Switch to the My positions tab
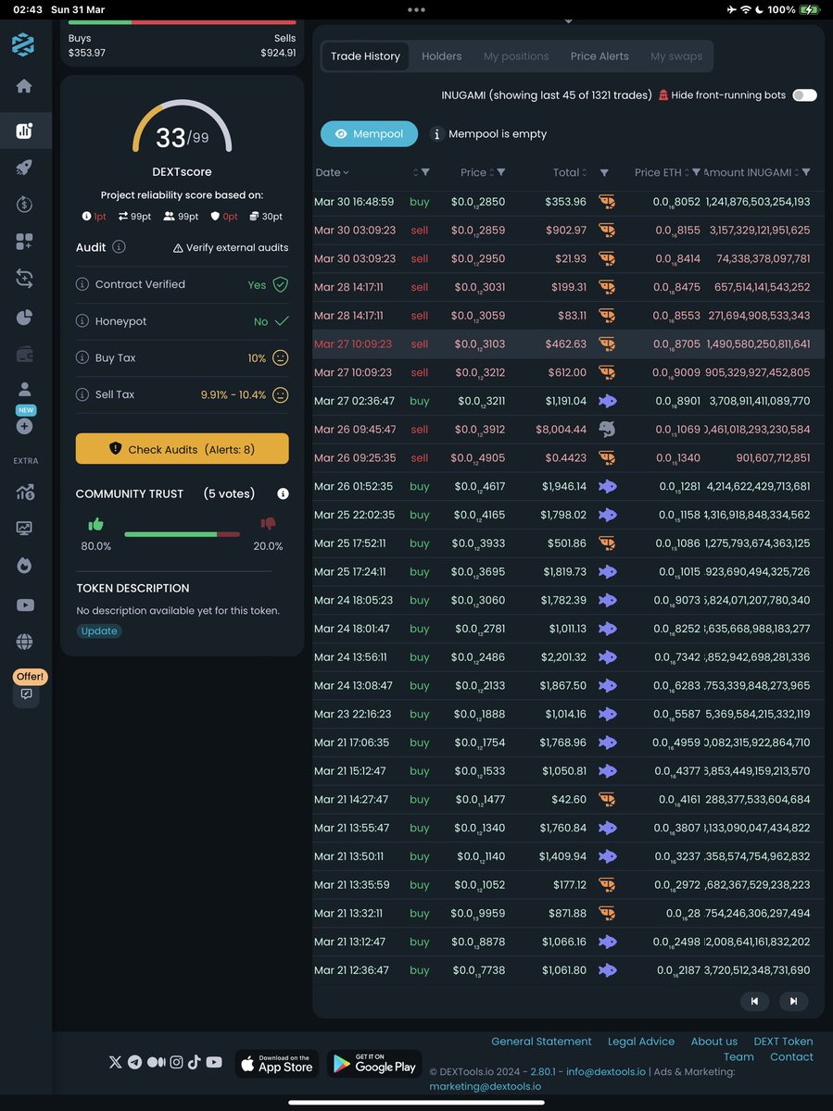The image size is (833, 1111). tap(516, 56)
